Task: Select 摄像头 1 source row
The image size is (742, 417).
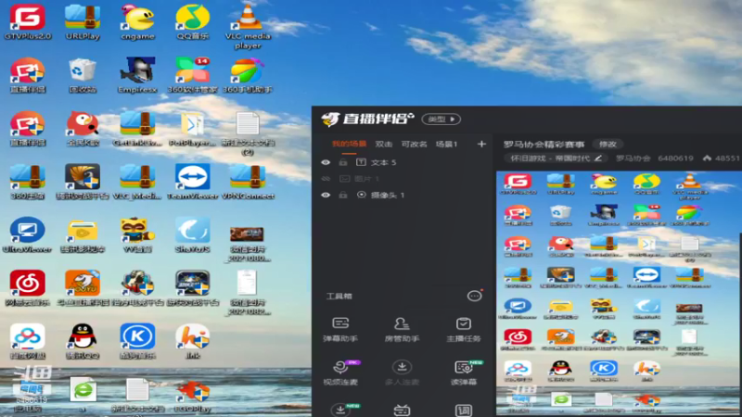Action: (403, 195)
